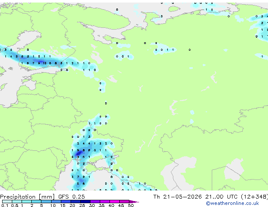Click the '30' legend scale label
The image size is (268, 207).
click(92, 205)
